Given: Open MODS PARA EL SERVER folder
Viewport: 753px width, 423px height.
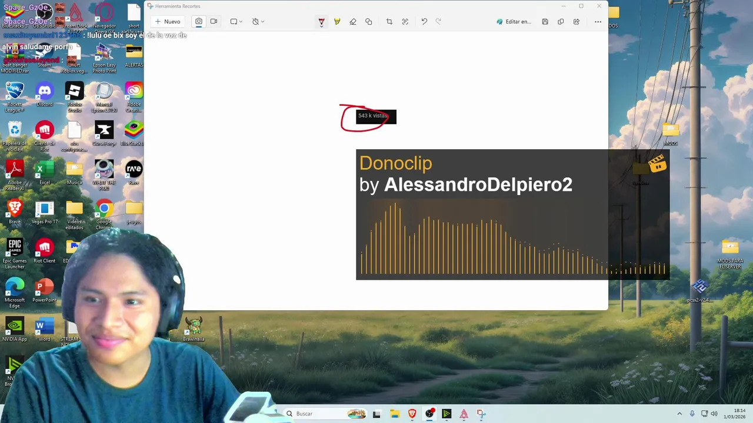Looking at the screenshot, I should (730, 254).
